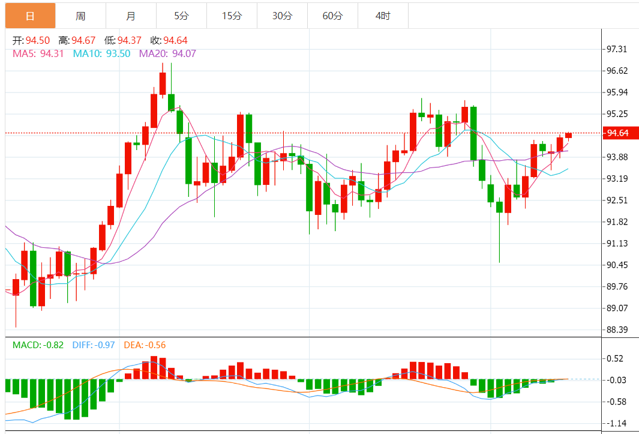The image size is (639, 434).
Task: Click the MA10: 93.50 label
Action: [102, 53]
